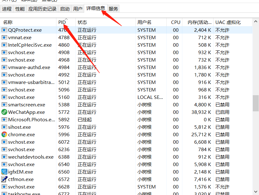
Task: Click the igfxEM.exe icon
Action: 4,172
